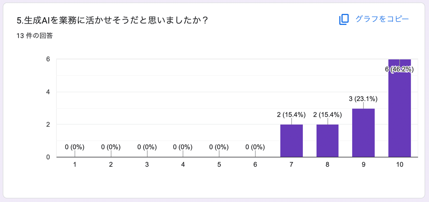Click x-axis label 10
Viewport: 429px width, 202px height.
(399, 165)
